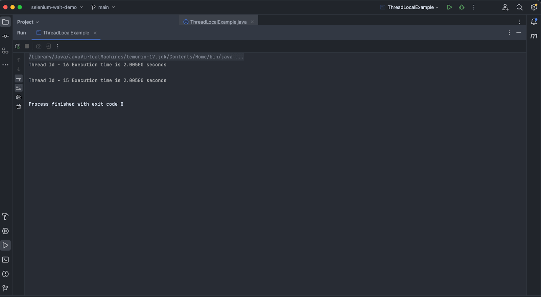Image resolution: width=541 pixels, height=297 pixels.
Task: Select the ThreadLocalExample run tab
Action: tap(66, 33)
